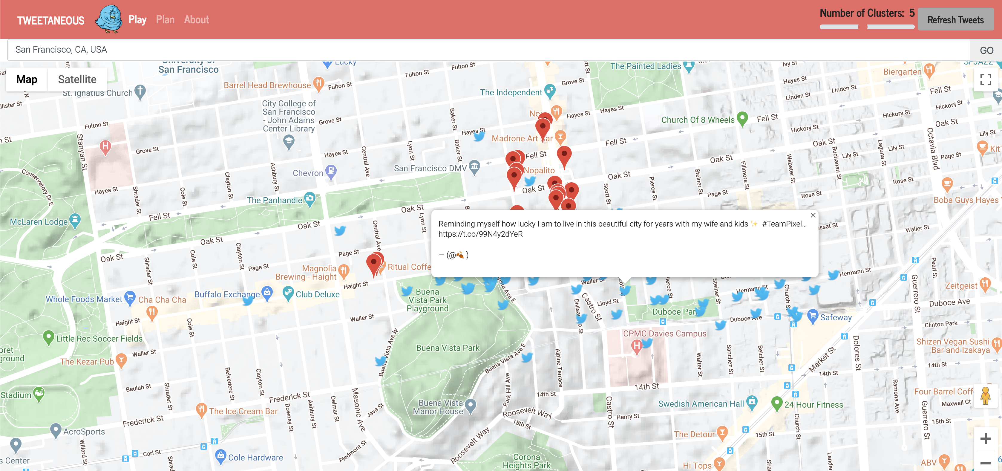The height and width of the screenshot is (471, 1002).
Task: Open the Play page
Action: click(137, 19)
